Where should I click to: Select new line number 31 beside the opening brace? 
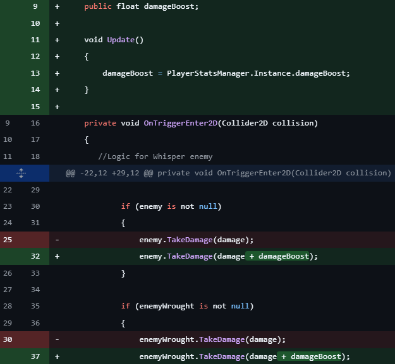pos(35,223)
